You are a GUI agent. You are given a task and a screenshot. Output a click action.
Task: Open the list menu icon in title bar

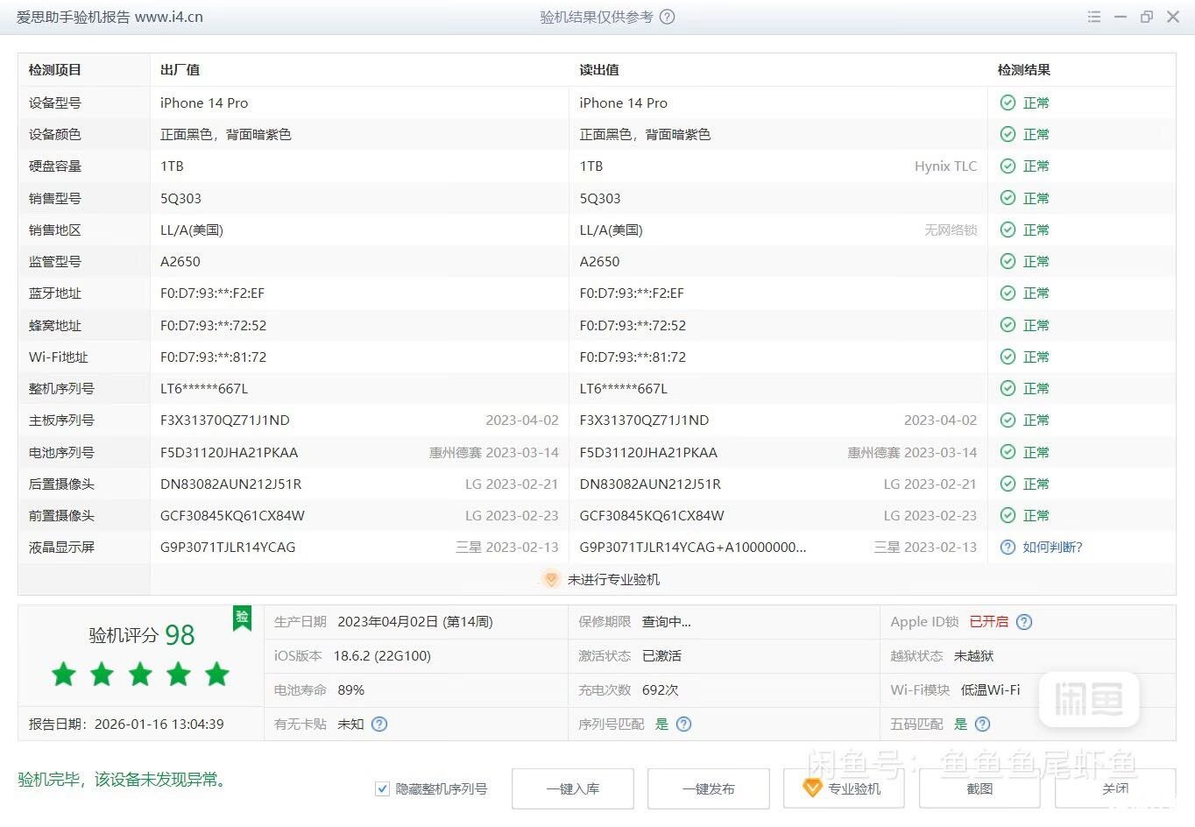(x=1093, y=17)
